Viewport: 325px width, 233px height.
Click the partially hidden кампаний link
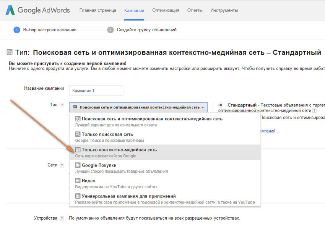[270, 131]
